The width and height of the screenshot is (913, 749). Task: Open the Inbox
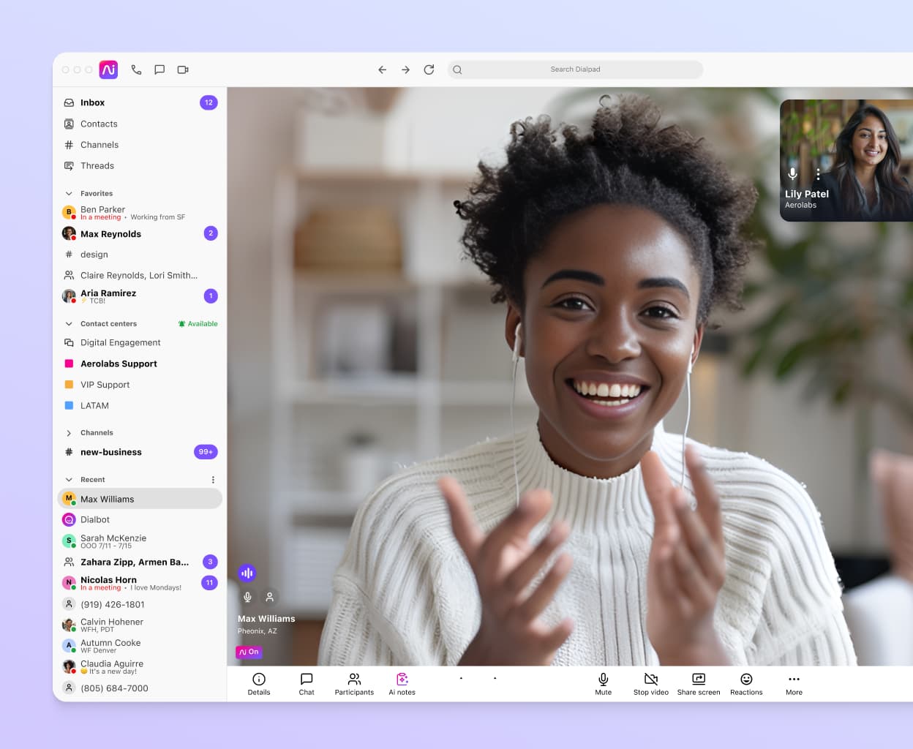[x=92, y=103]
